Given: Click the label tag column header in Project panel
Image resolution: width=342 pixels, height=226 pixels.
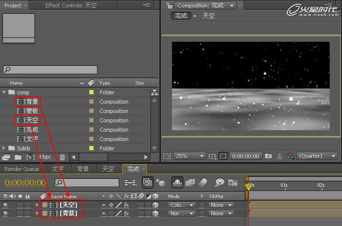Looking at the screenshot, I should click(91, 83).
